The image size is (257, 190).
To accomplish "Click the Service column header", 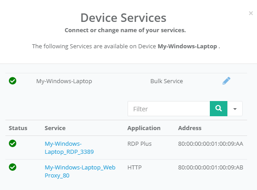I will click(55, 128).
